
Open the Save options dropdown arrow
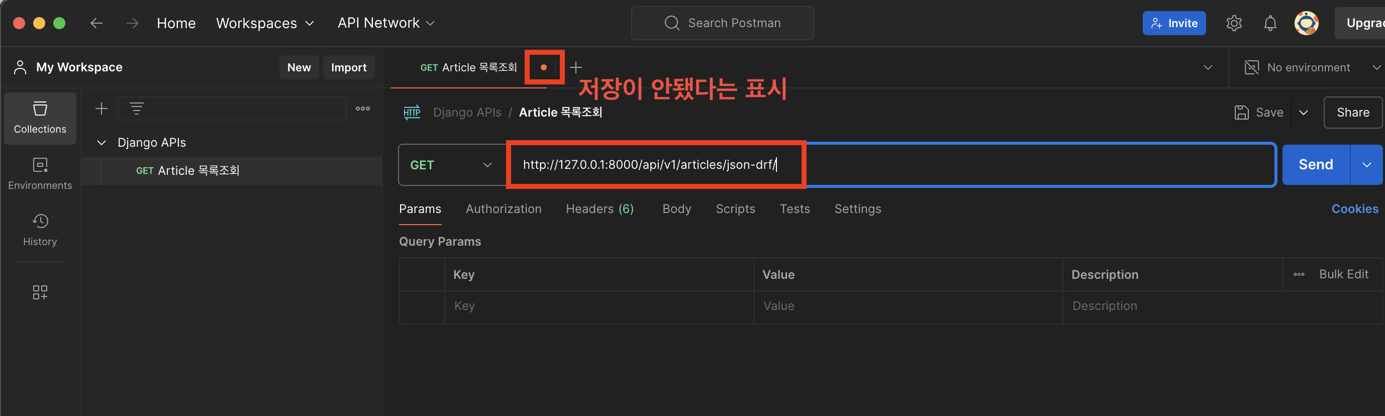pos(1303,113)
